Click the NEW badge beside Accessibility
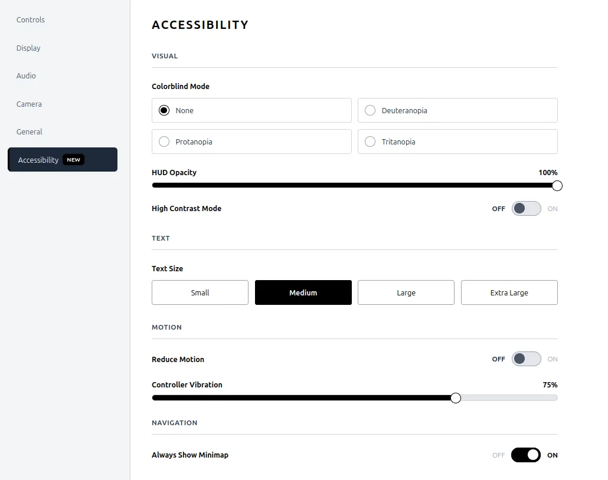Viewport: 608px width, 480px height. click(73, 160)
